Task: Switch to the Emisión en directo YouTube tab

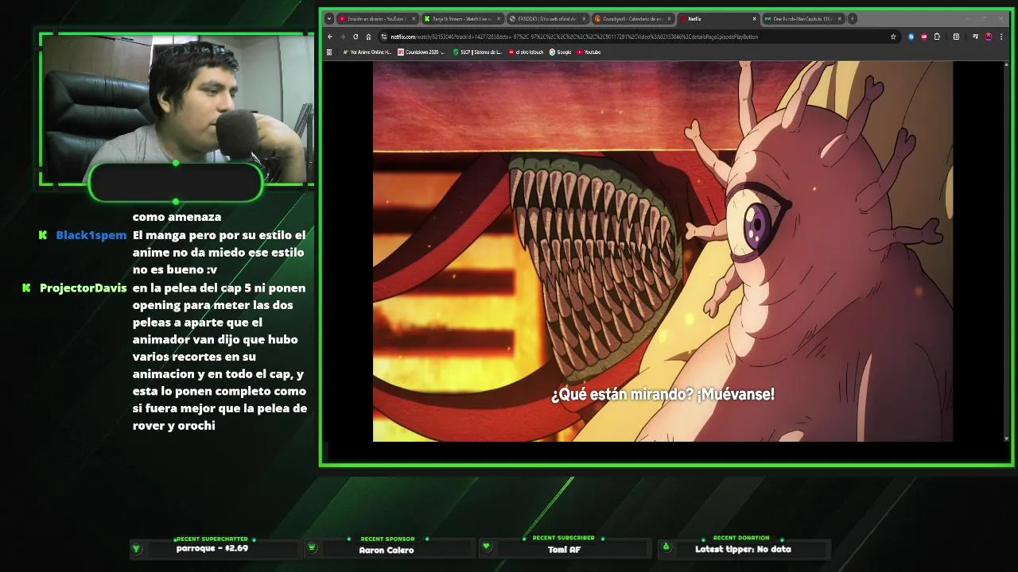Action: (377, 18)
